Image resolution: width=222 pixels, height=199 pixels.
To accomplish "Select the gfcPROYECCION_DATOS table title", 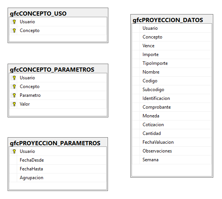I will pyautogui.click(x=168, y=20).
